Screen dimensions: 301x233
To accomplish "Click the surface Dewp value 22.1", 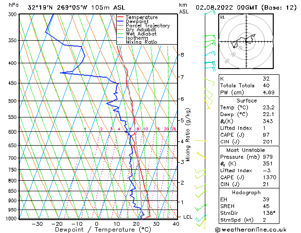I will coord(268,115).
